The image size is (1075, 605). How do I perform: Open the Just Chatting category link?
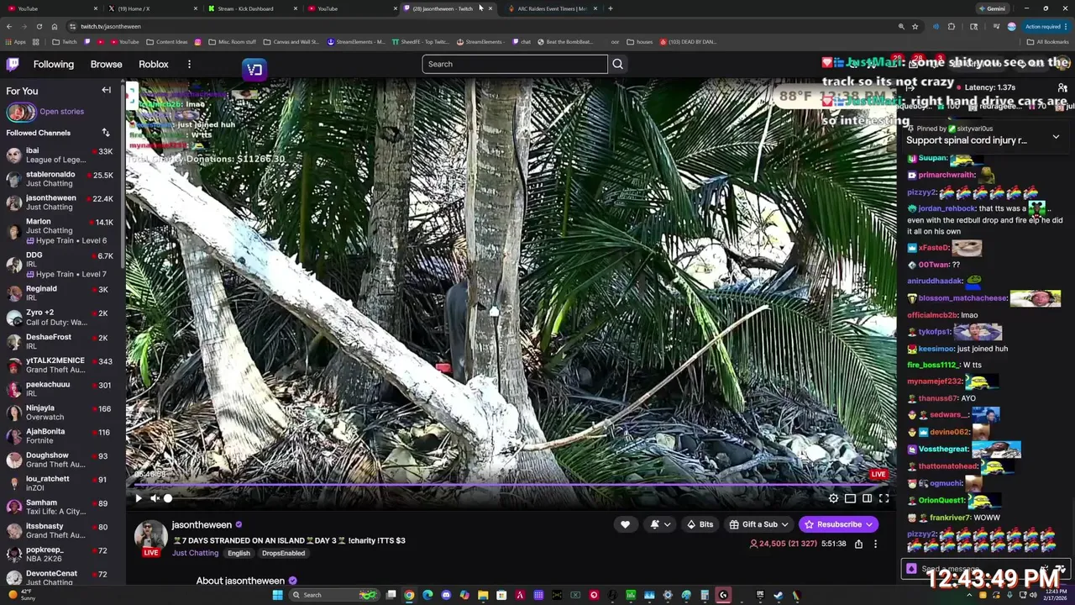[195, 553]
